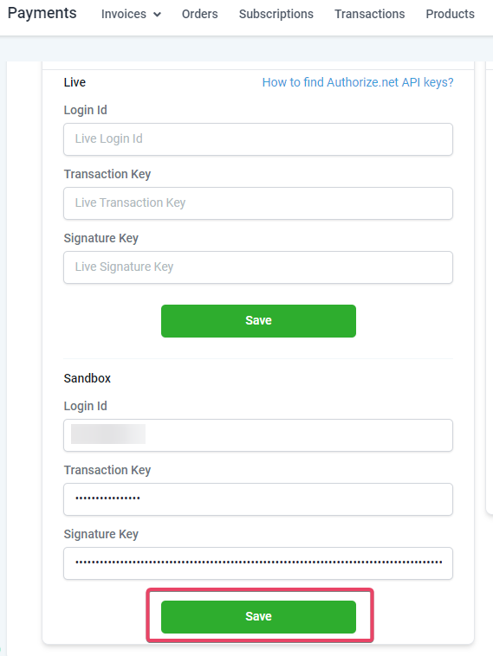Click the Live Signature Key label
This screenshot has height=656, width=493.
click(101, 238)
